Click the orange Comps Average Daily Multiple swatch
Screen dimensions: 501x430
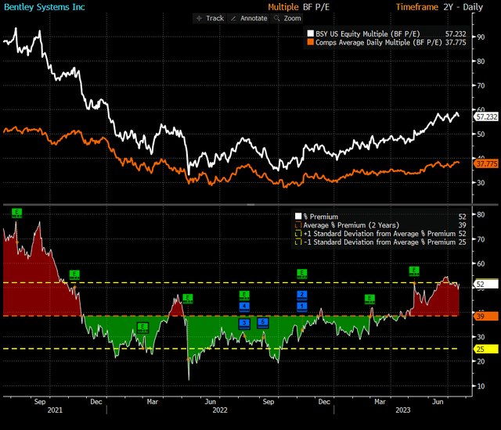[x=310, y=42]
